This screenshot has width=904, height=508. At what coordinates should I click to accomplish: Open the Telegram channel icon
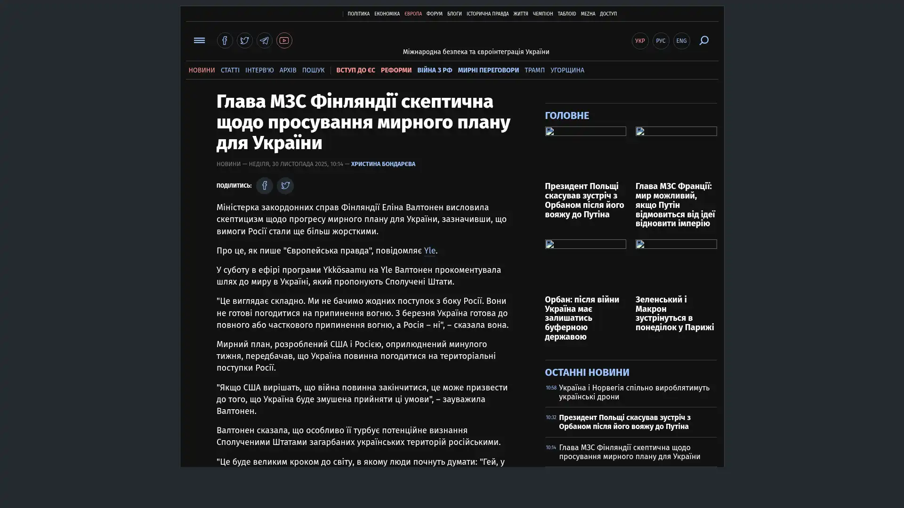tap(264, 40)
